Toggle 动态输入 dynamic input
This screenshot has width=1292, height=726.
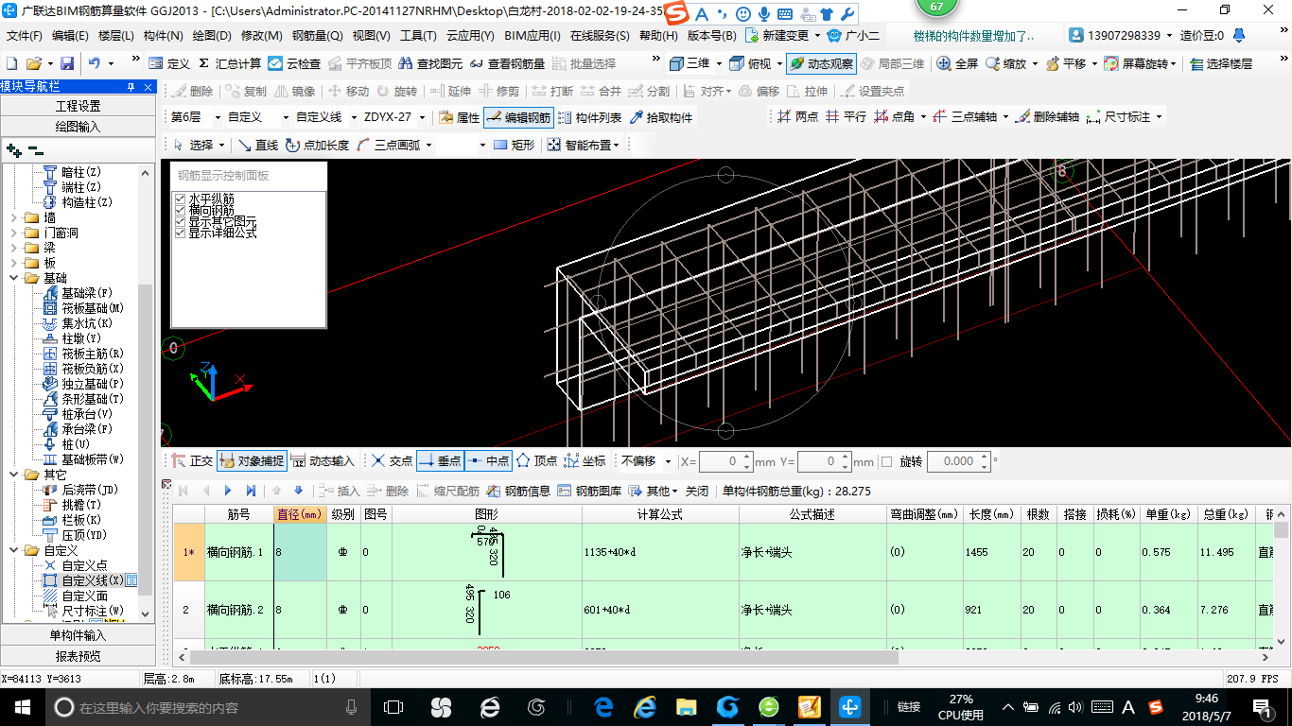322,461
